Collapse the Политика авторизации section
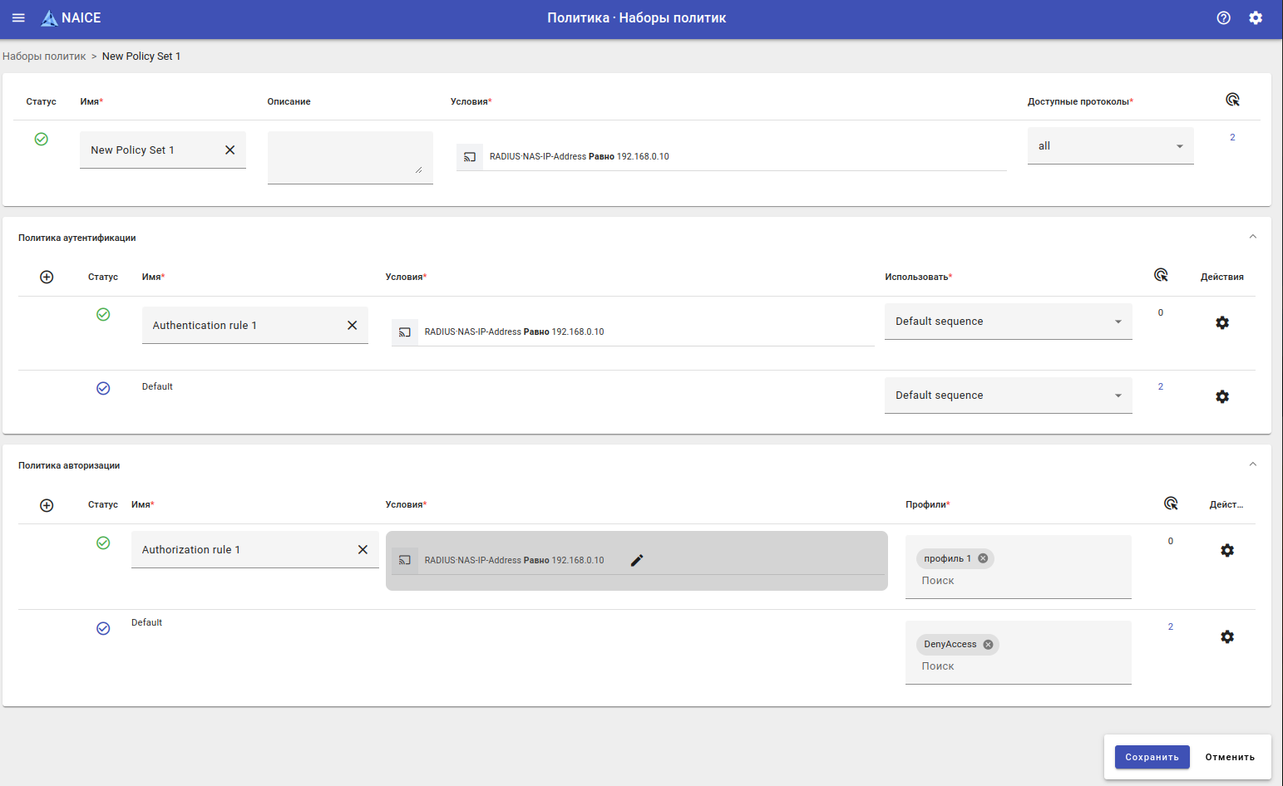The image size is (1283, 786). coord(1252,464)
